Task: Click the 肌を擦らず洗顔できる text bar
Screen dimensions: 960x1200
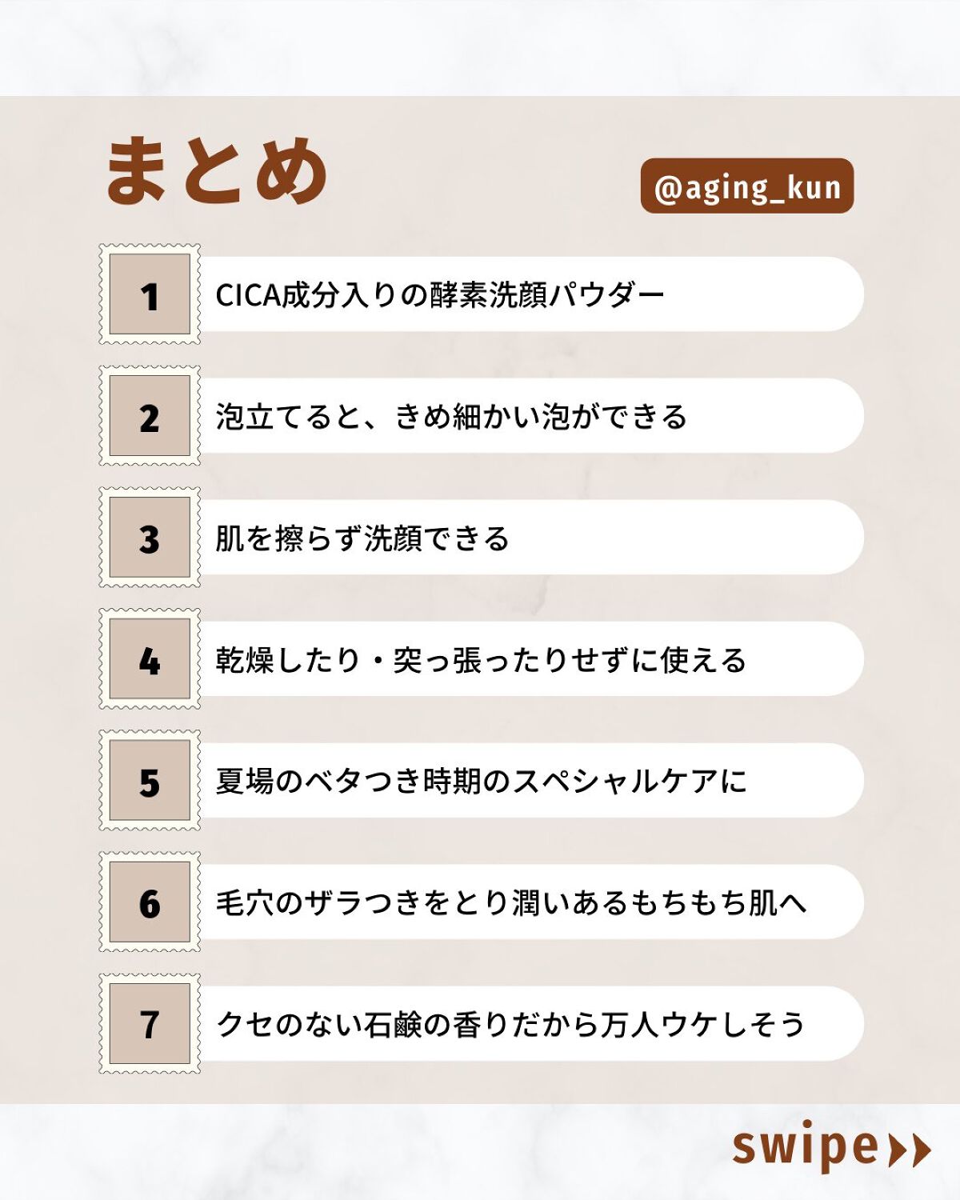Action: [528, 538]
